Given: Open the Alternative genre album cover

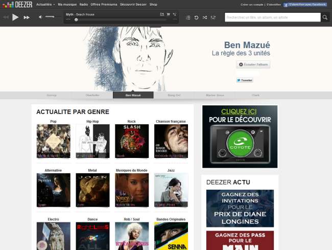Looking at the screenshot, I should [53, 190].
